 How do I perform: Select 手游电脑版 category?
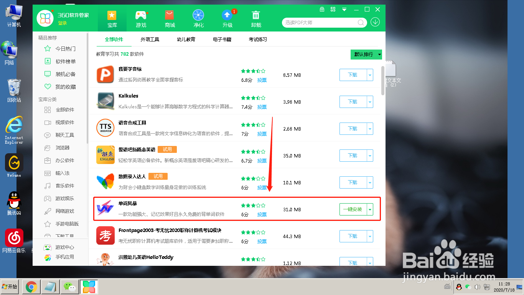coord(62,224)
